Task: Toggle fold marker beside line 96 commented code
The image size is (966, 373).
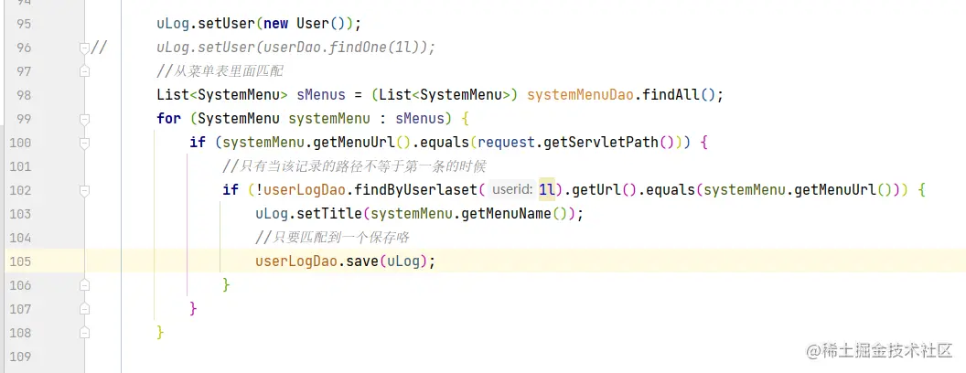Action: (85, 48)
